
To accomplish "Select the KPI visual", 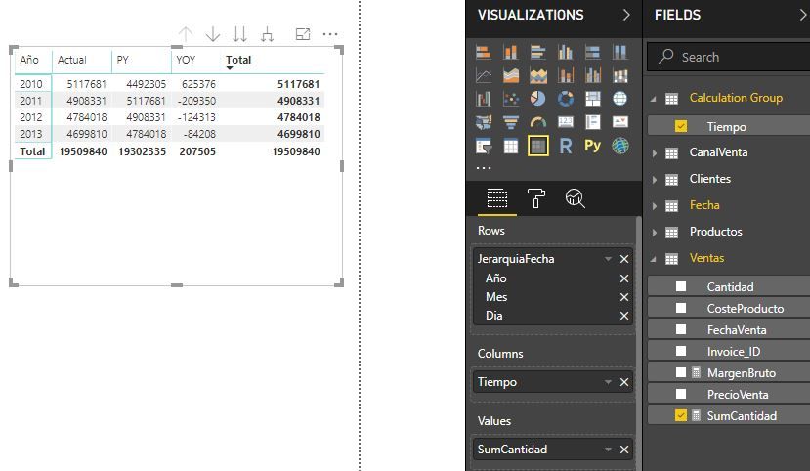I will [619, 122].
